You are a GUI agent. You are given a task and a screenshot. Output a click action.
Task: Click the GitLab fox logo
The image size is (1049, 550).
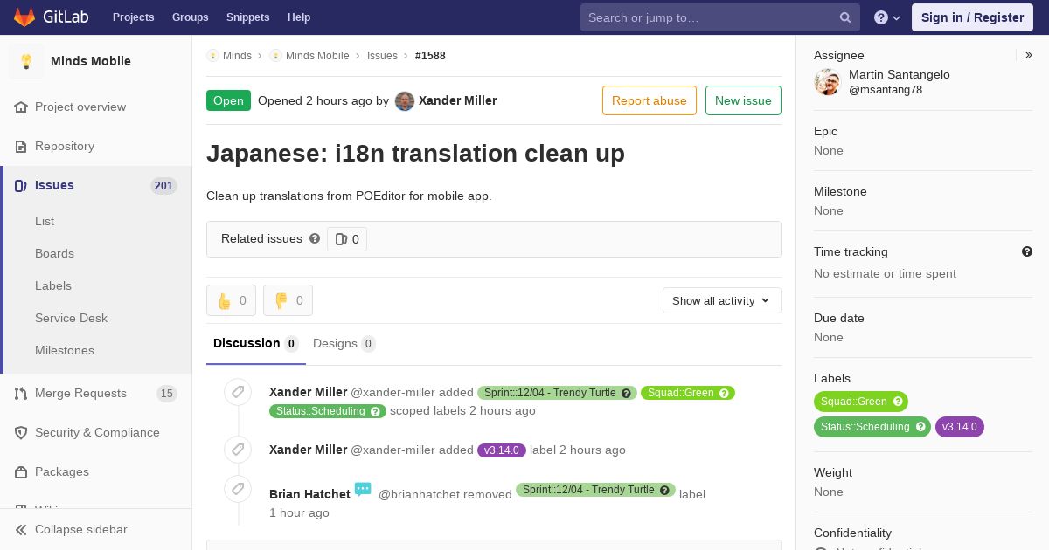(24, 17)
